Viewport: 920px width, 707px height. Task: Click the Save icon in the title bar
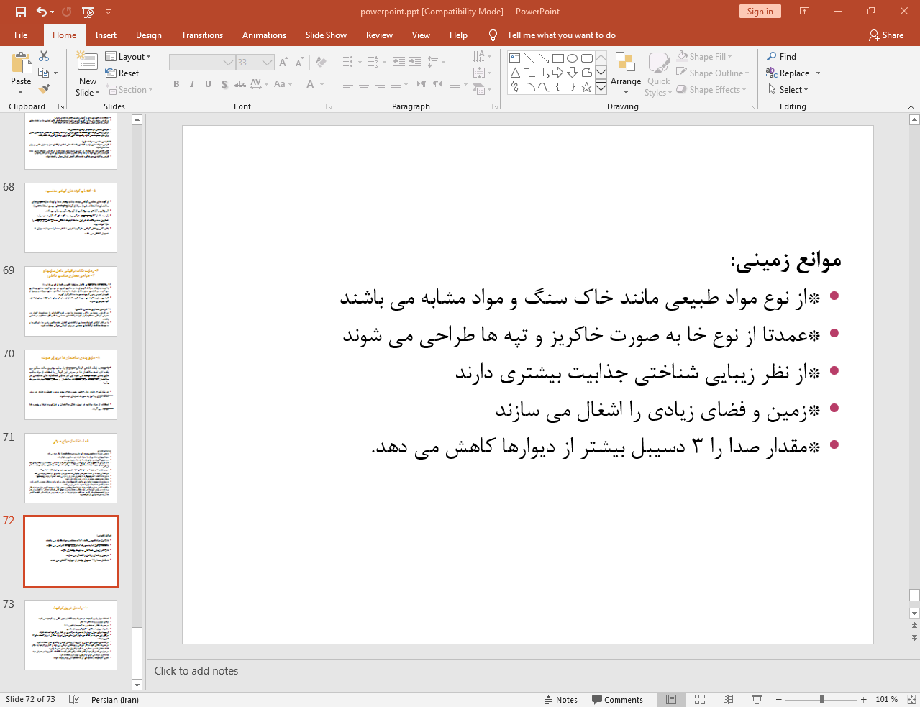(x=21, y=12)
